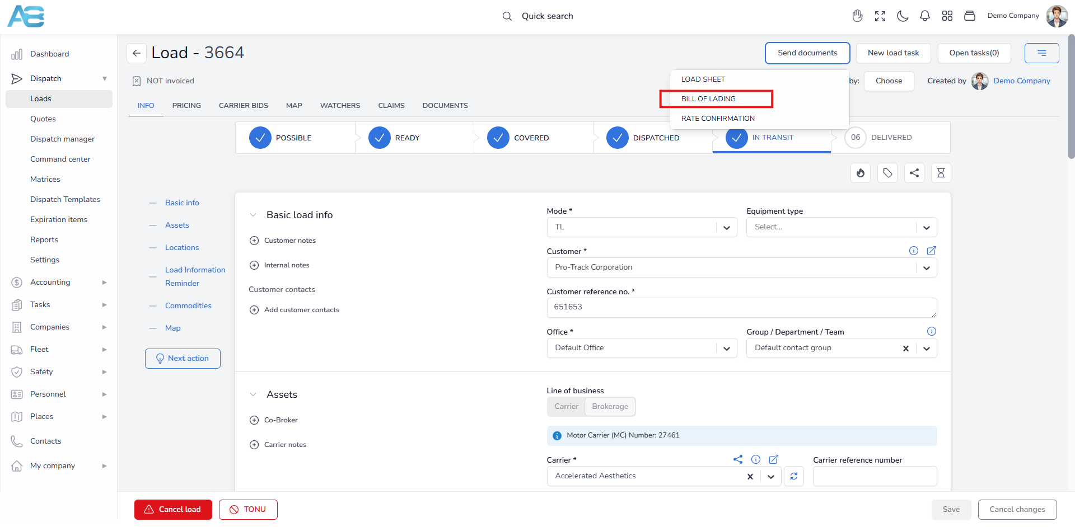The width and height of the screenshot is (1075, 527).
Task: Click the Next action button
Action: [x=183, y=359]
